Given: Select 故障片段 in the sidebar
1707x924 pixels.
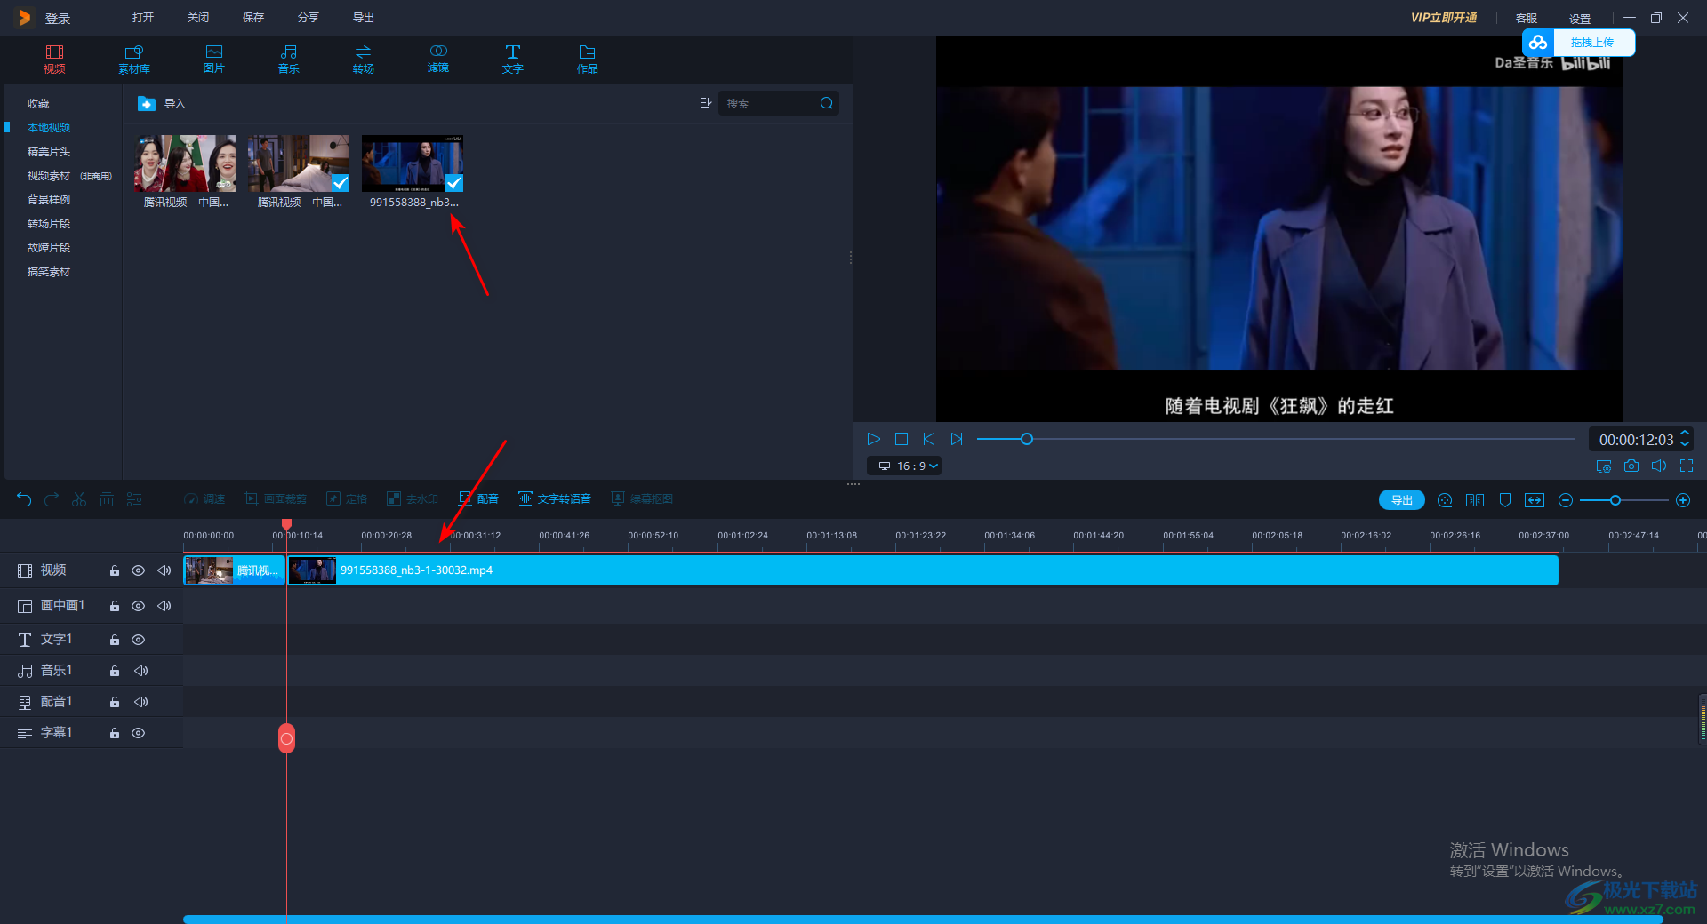Looking at the screenshot, I should tap(49, 248).
